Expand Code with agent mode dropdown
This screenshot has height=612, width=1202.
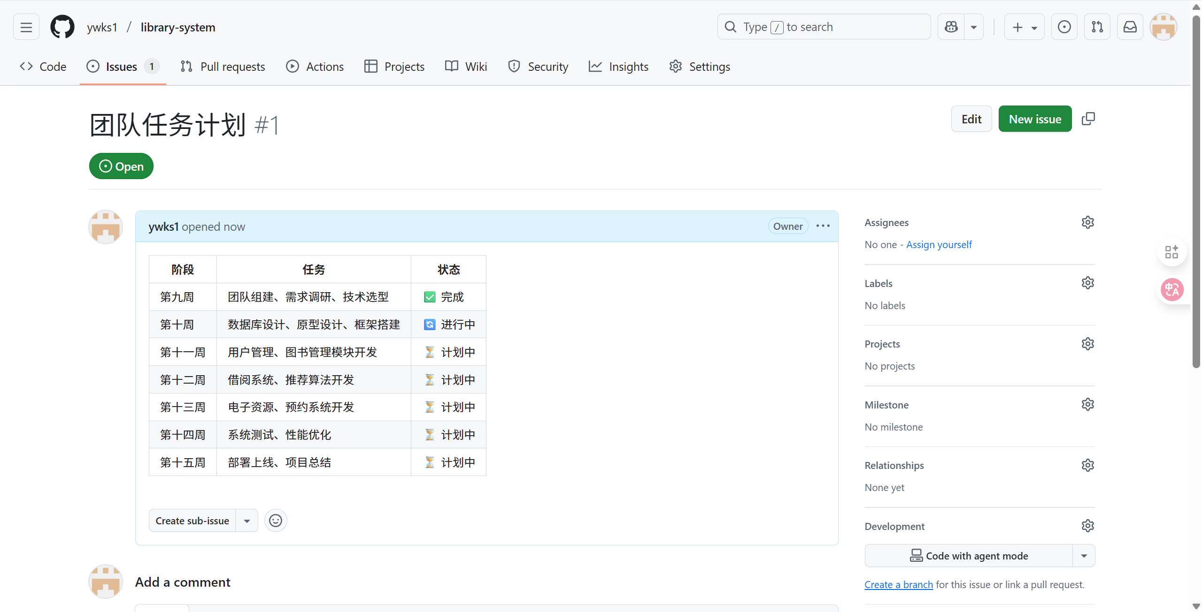[1084, 556]
